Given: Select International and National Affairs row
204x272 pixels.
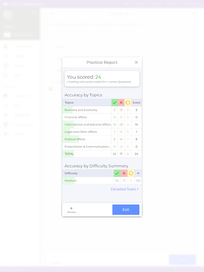Looking at the screenshot, I should [x=102, y=124].
